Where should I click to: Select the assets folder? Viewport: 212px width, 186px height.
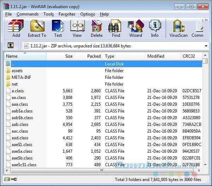pos(17,71)
